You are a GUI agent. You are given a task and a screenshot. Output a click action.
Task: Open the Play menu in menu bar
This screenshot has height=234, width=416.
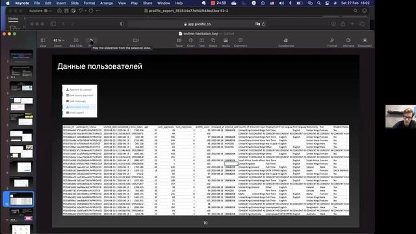(x=135, y=3)
